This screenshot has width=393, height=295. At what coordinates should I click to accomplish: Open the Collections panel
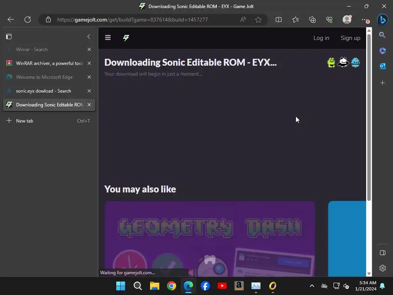point(312,20)
